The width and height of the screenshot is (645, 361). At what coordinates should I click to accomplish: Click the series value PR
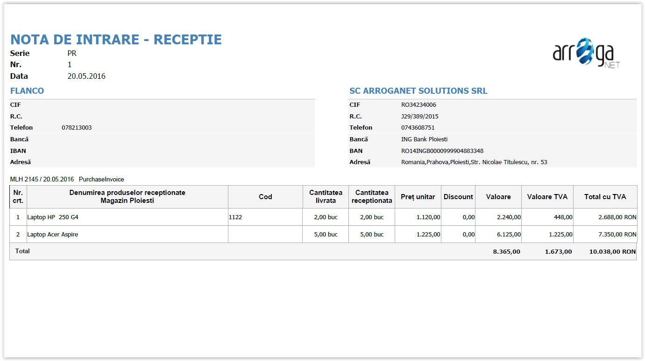[x=72, y=53]
